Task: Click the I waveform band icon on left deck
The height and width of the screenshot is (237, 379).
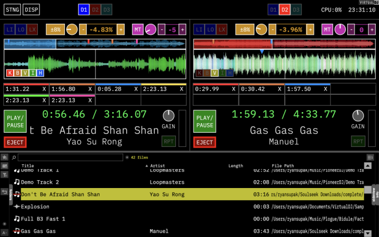Action: point(33,73)
